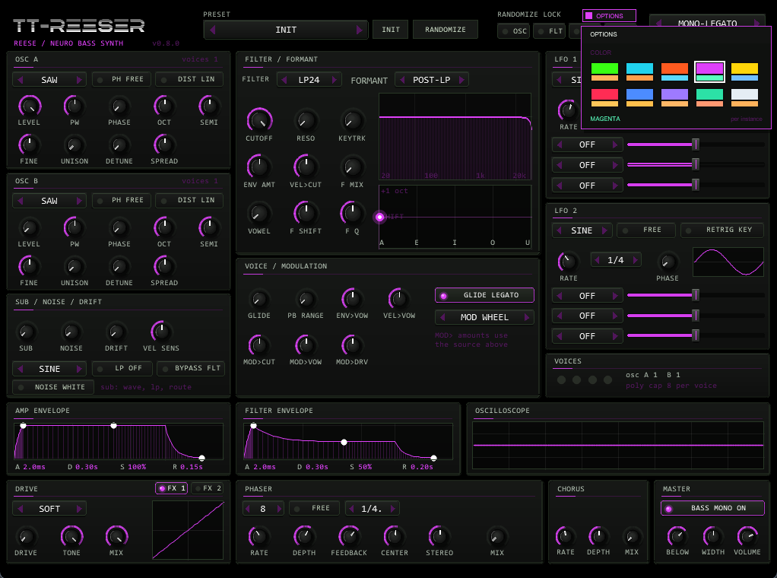Click the left arrow of POST-LP formant mode
777x578 pixels.
tap(402, 79)
